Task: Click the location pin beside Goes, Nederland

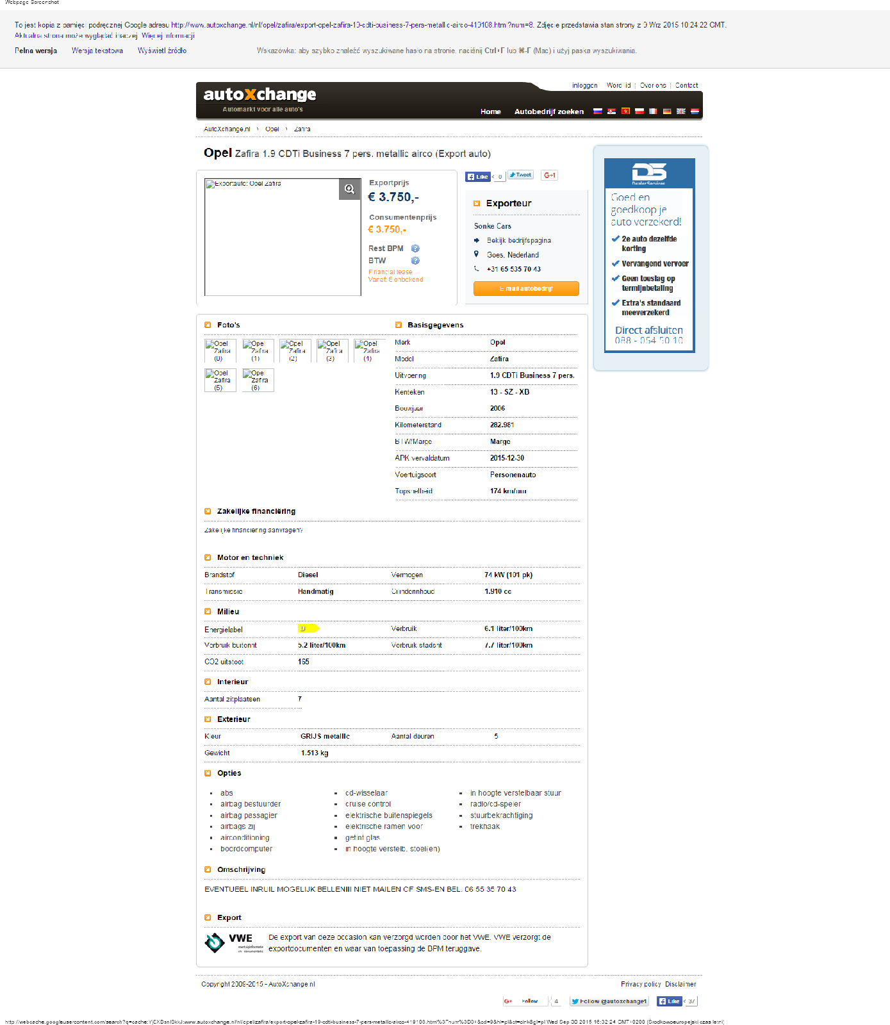Action: tap(476, 254)
